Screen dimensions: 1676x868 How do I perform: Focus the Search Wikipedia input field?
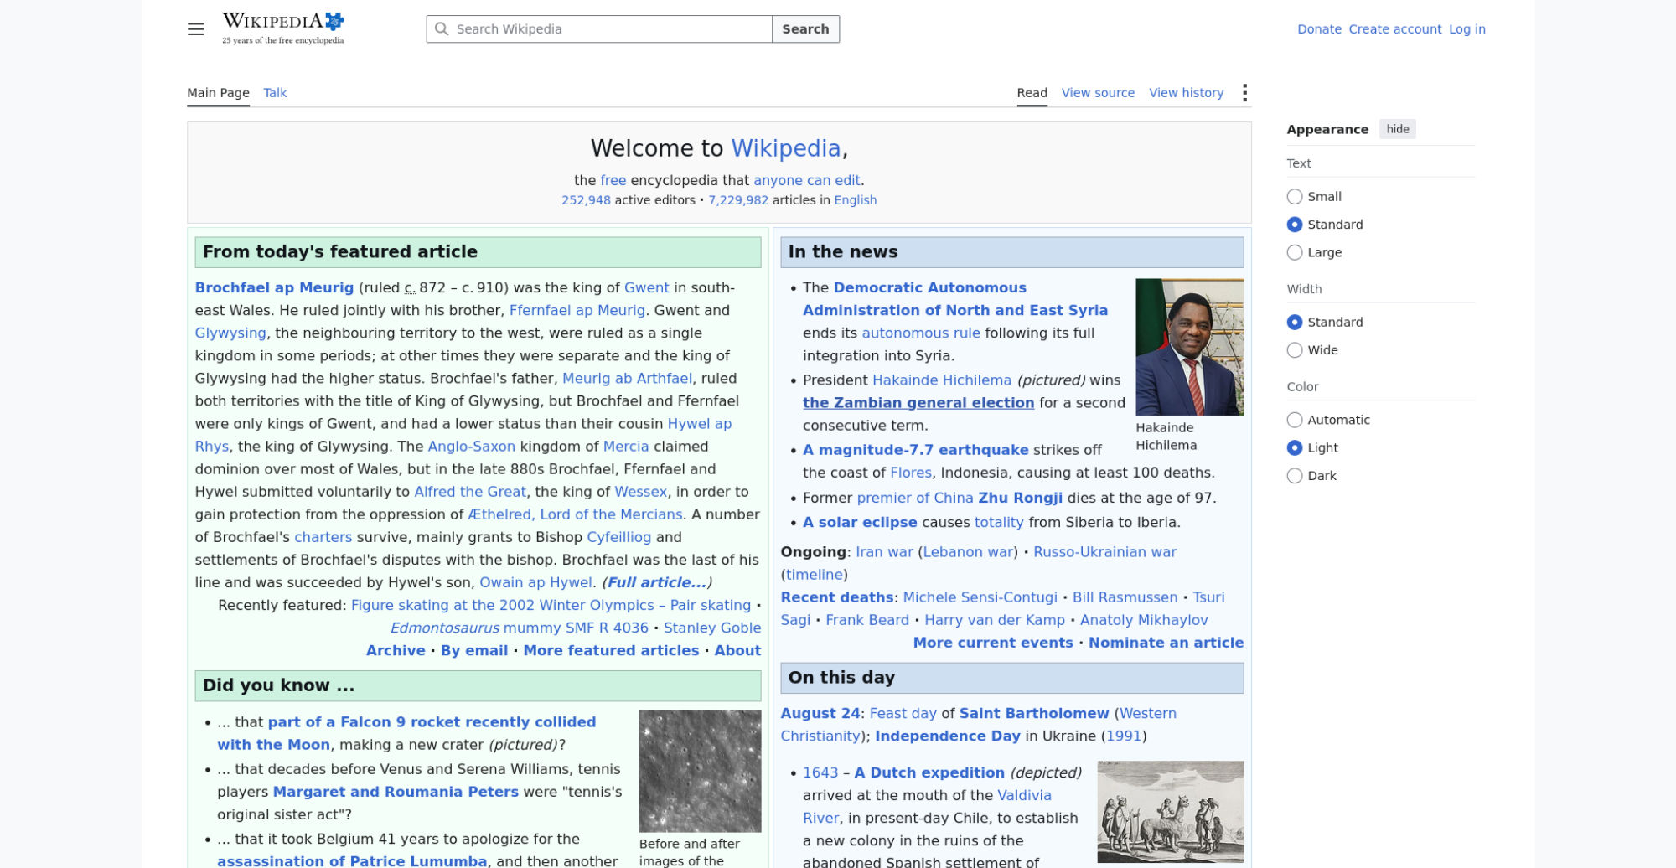(x=599, y=29)
